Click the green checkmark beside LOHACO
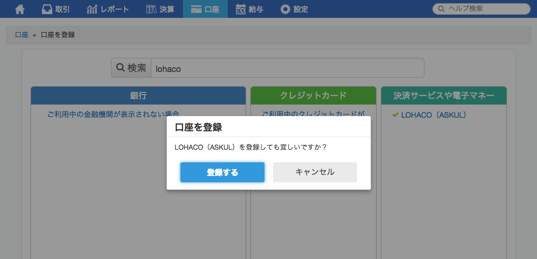This screenshot has height=259, width=537. point(395,115)
